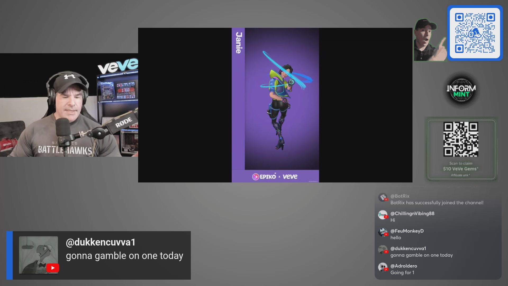Click the veve logo beside the EPIKO logo
Image resolution: width=508 pixels, height=286 pixels.
(x=290, y=177)
